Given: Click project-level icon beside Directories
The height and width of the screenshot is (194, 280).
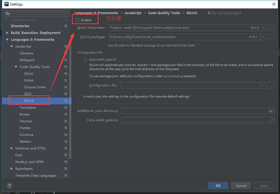Looking at the screenshot, I should click(x=66, y=26).
